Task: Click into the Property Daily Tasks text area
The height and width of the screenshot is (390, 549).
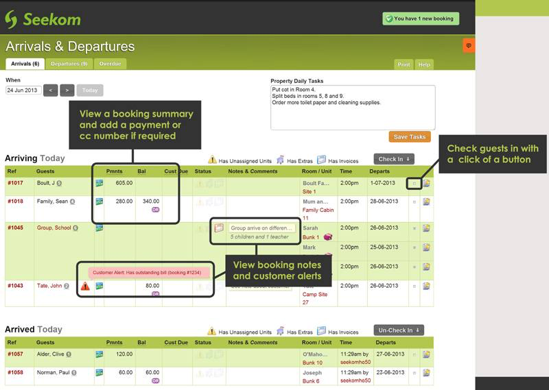Action: [x=353, y=108]
